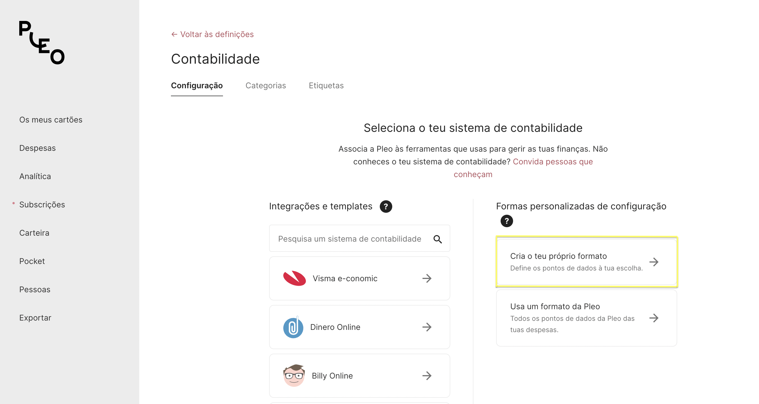
Task: Click arrow beside Usa um formato da Pleo
Action: click(653, 318)
